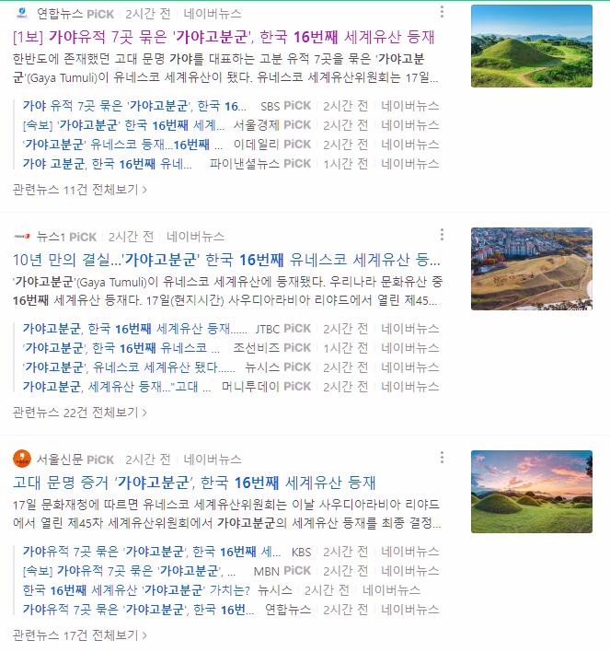Open the green burial mound thumbnail of the 연합뉴스 article
The width and height of the screenshot is (610, 652).
pyautogui.click(x=532, y=46)
